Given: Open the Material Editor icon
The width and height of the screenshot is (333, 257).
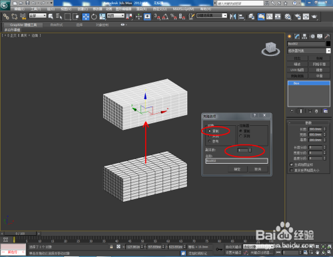Looking at the screenshot, I should [x=288, y=17].
